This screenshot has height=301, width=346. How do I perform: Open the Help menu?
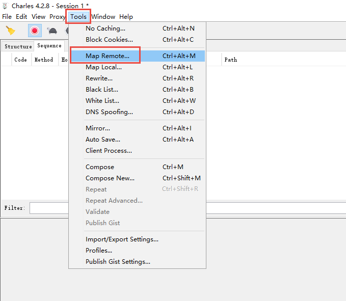point(126,17)
